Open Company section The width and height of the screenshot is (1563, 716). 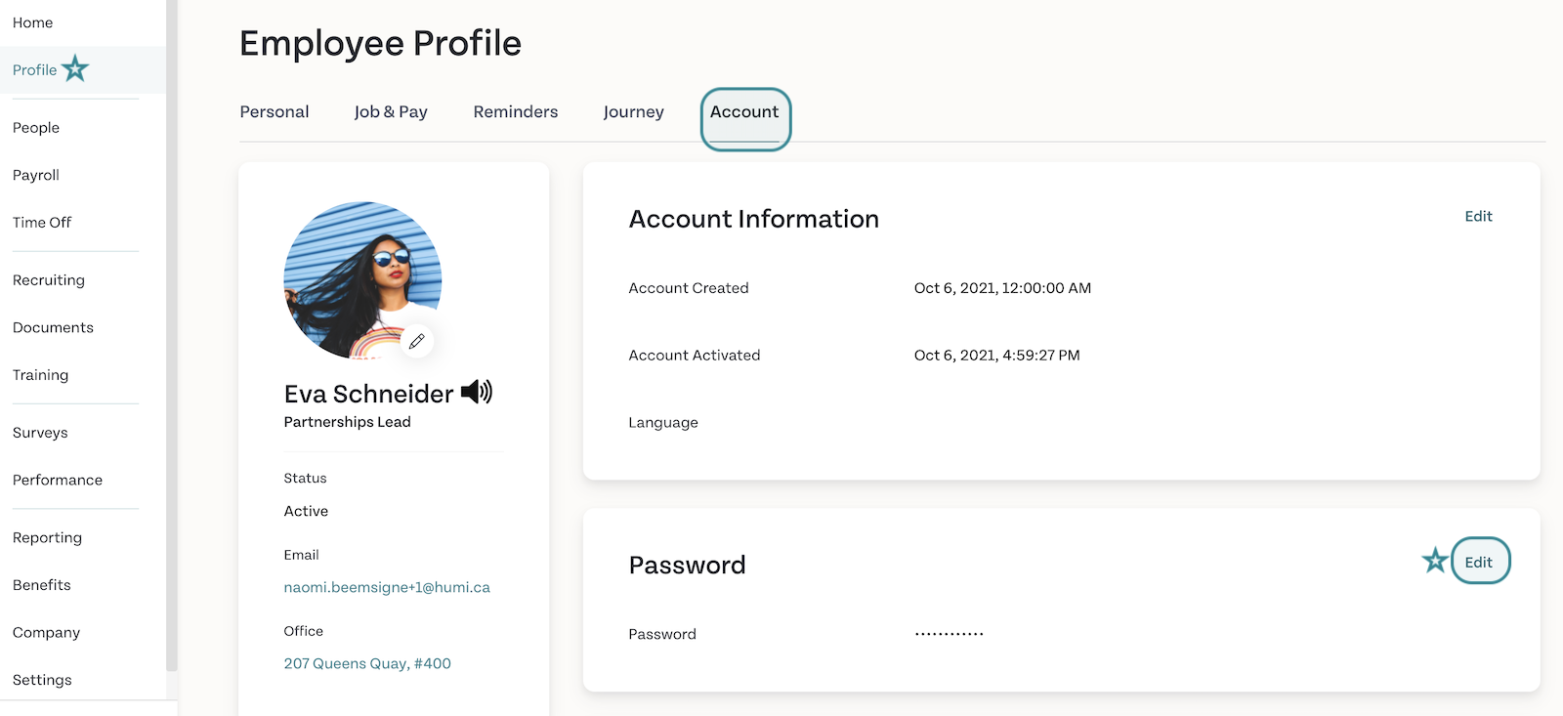coord(47,632)
